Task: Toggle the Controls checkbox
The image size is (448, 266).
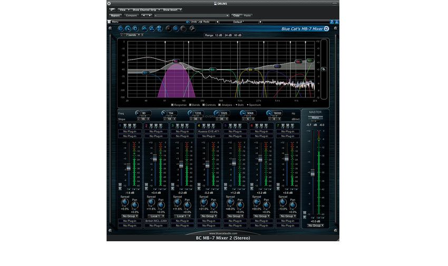Action: pyautogui.click(x=203, y=105)
